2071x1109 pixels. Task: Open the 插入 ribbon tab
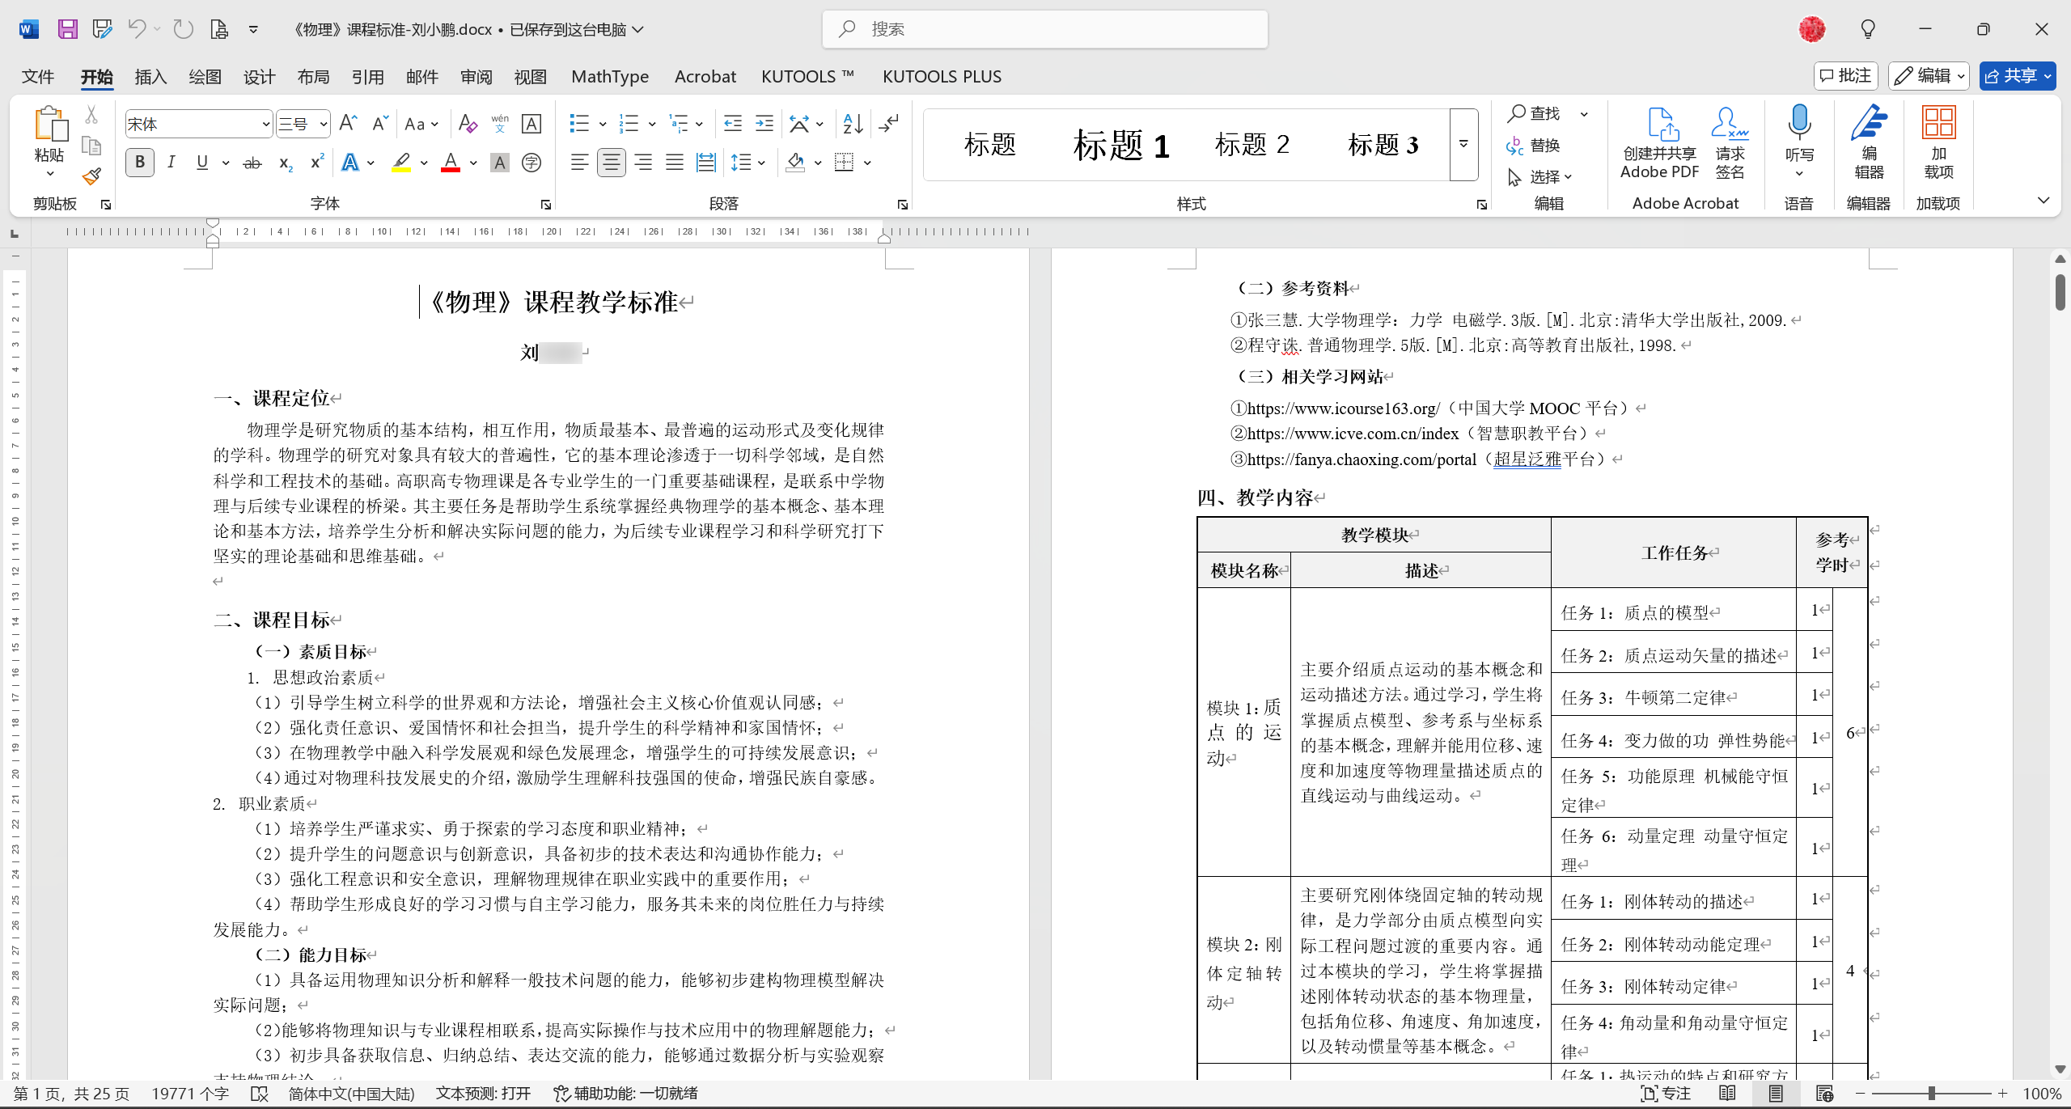click(x=150, y=76)
